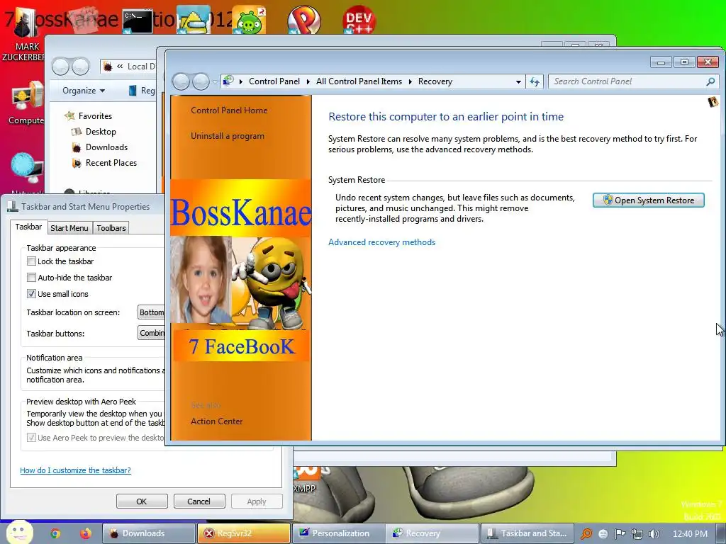Open Action Center link in sidebar
Viewport: 726px width, 544px height.
coord(216,421)
